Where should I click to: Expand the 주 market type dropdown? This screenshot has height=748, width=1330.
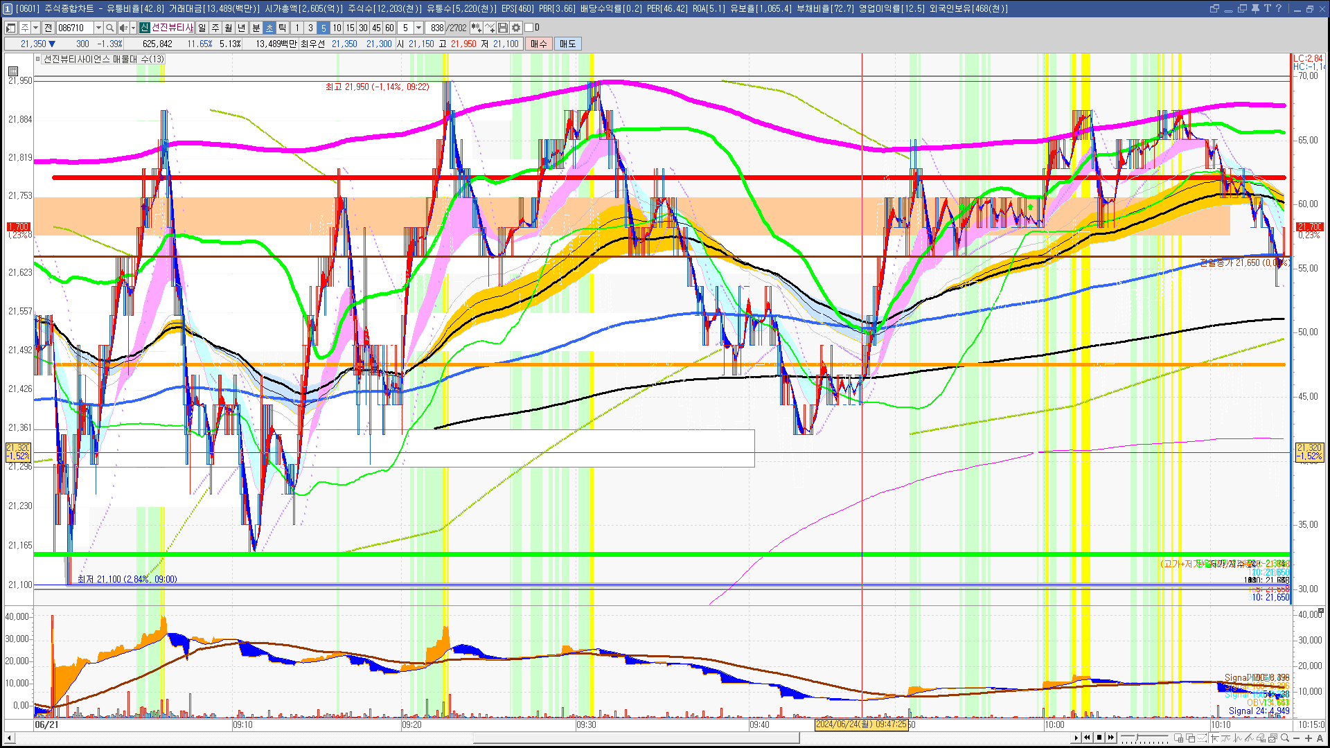pyautogui.click(x=35, y=28)
